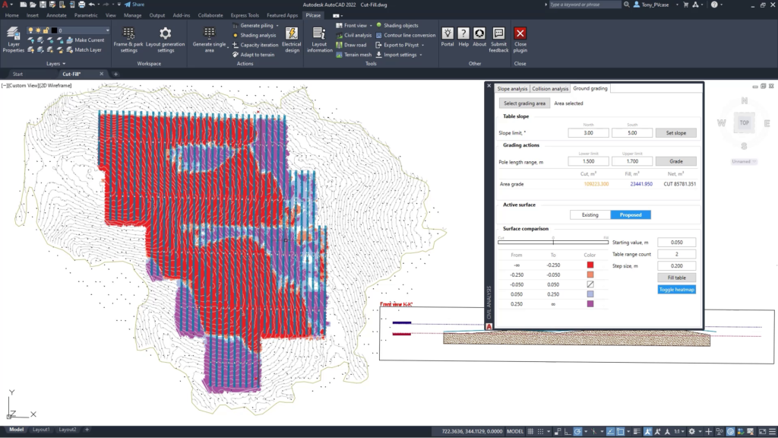Viewport: 778px width, 438px height.
Task: Select the Terrain mesh tool
Action: 353,54
